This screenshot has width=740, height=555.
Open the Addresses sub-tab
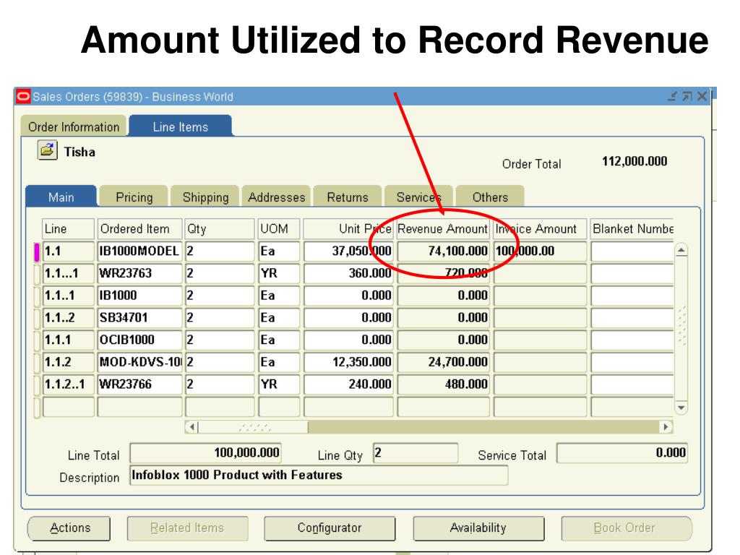tap(277, 197)
